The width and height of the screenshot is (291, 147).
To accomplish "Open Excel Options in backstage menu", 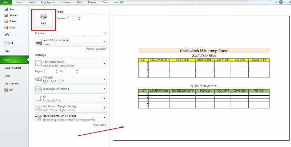I will pyautogui.click(x=6, y=84).
